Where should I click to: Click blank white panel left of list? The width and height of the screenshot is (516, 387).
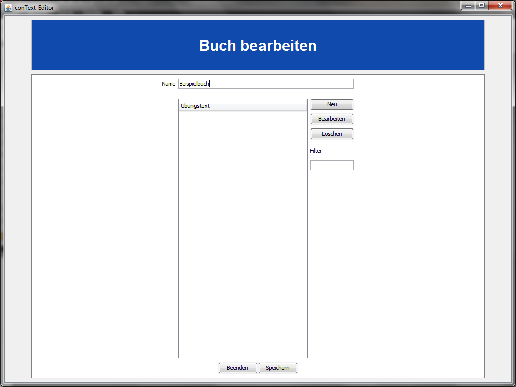click(x=101, y=227)
